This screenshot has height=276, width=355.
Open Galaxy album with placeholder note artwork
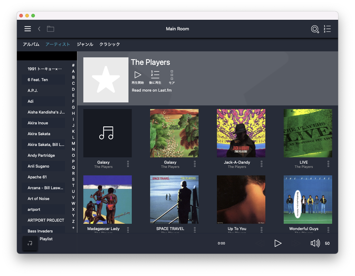pos(107,133)
